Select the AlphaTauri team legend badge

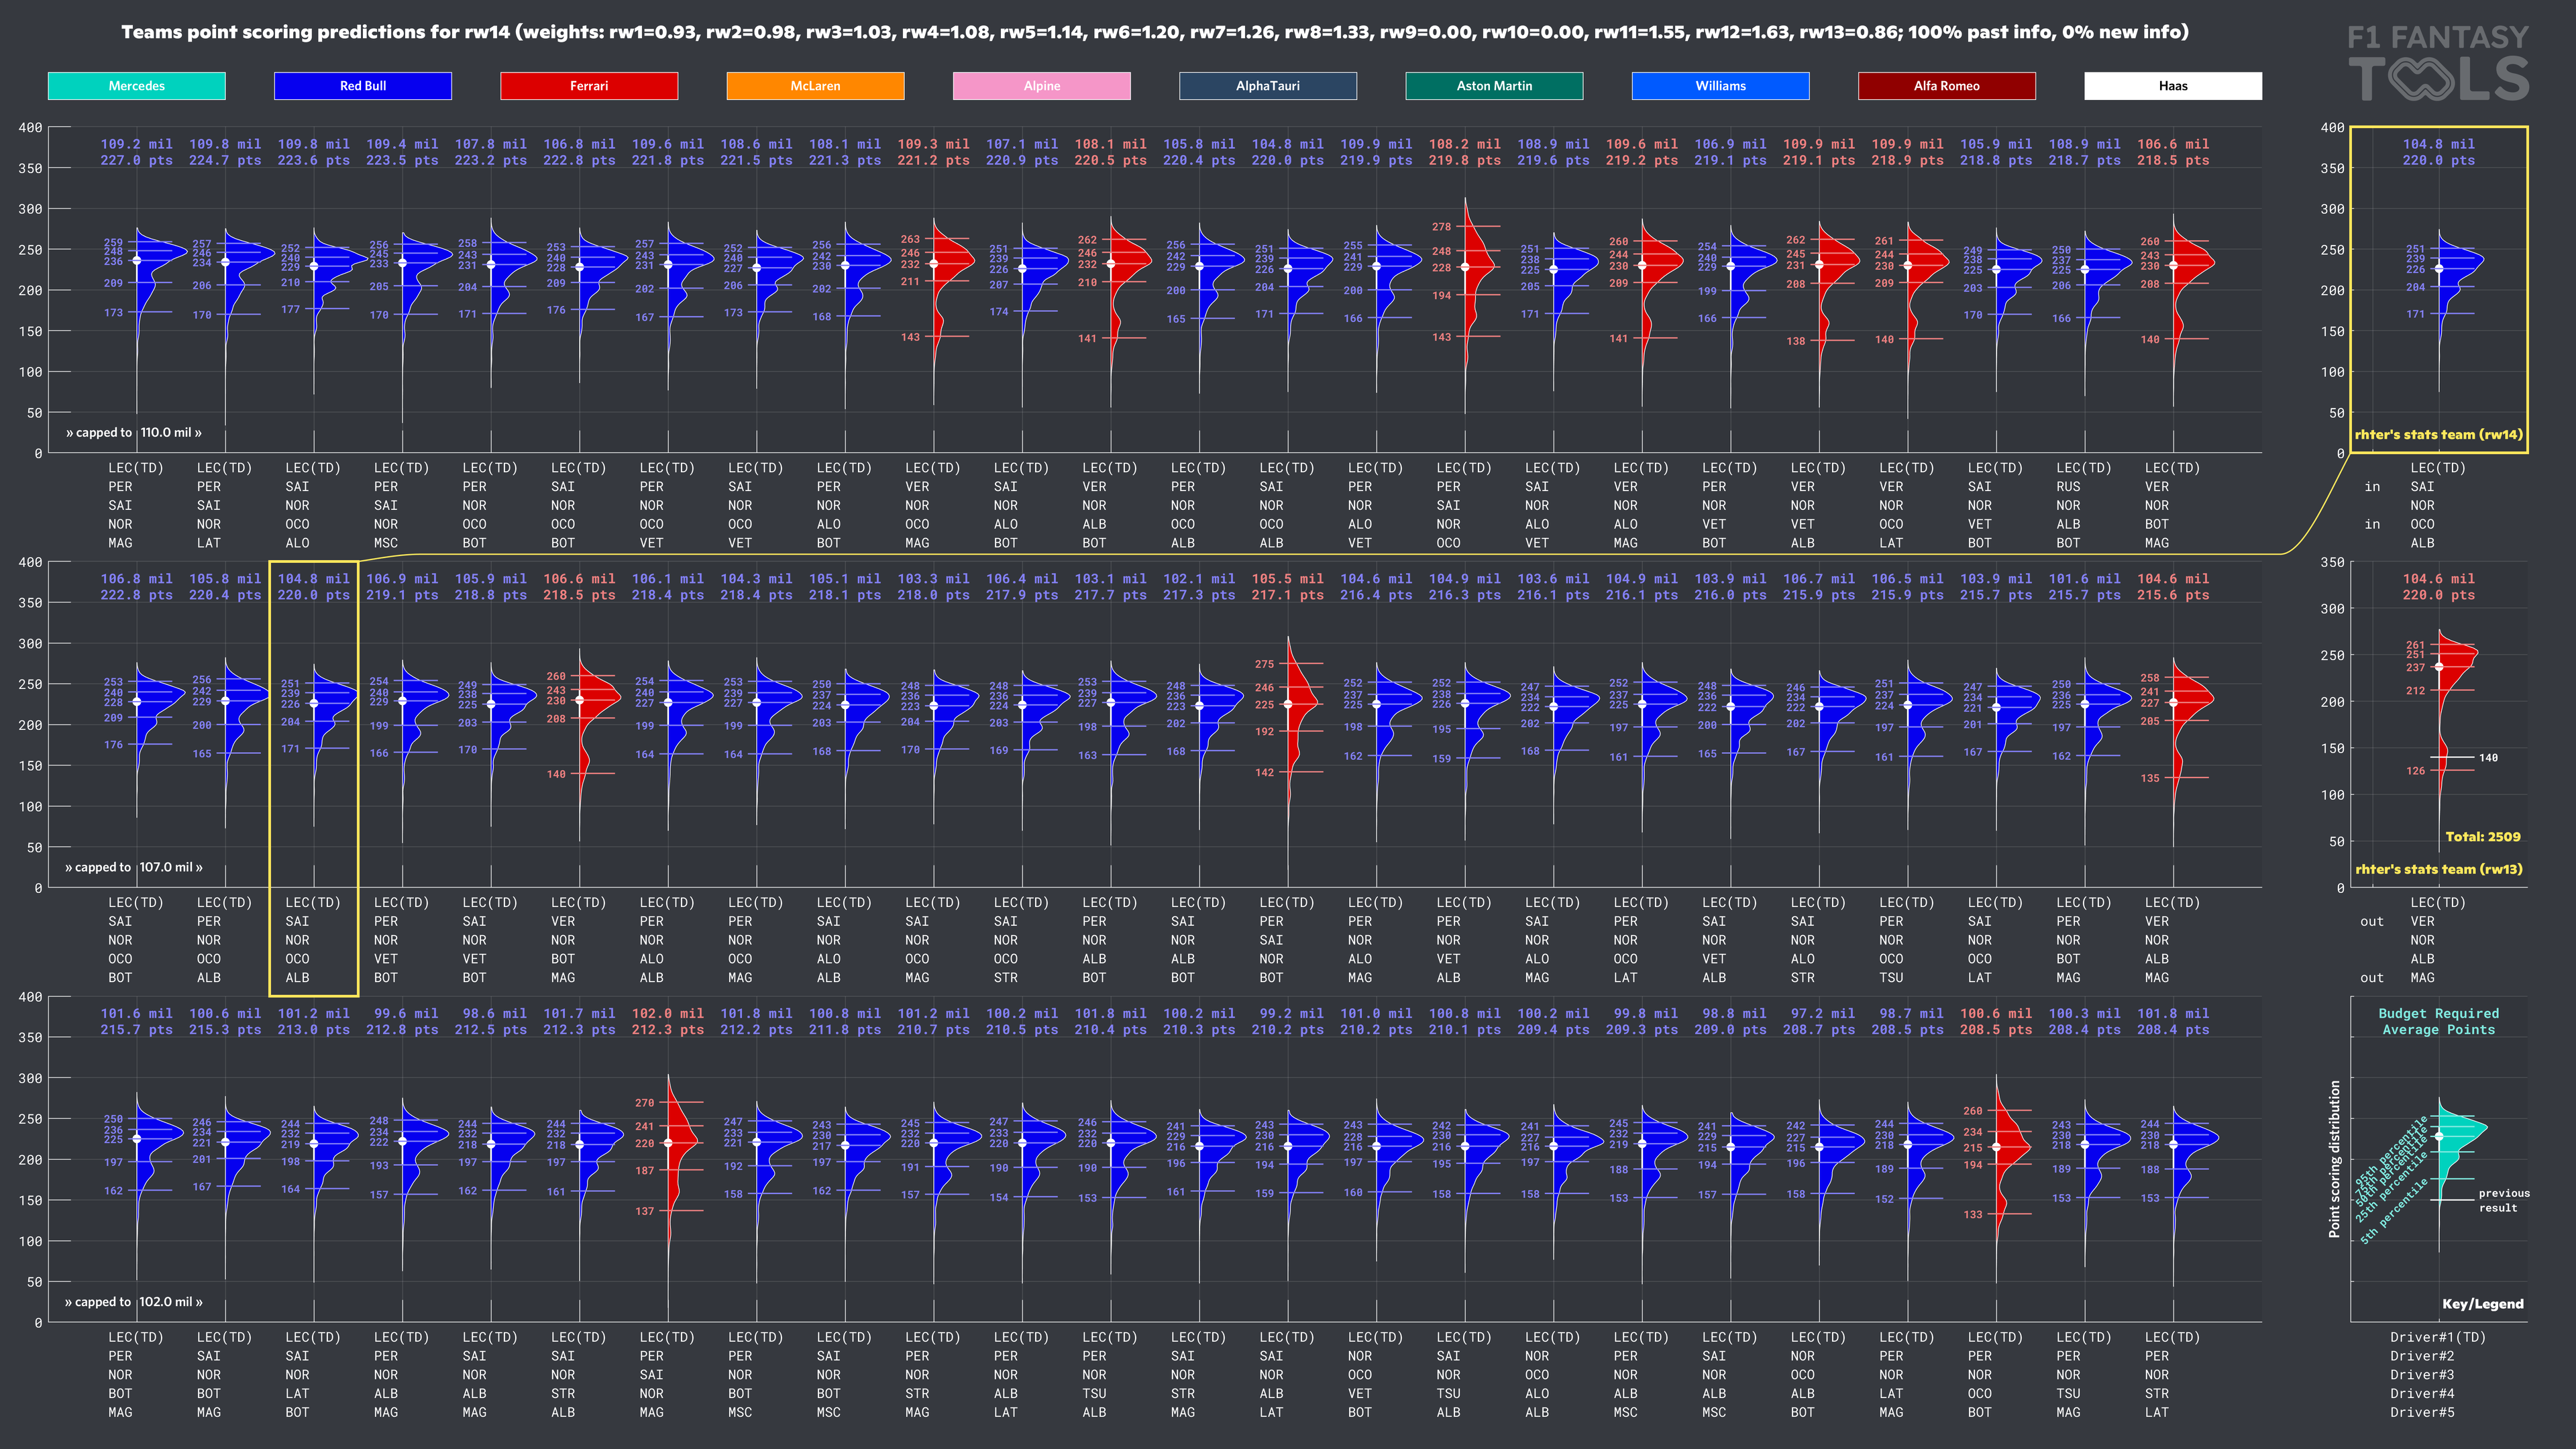[x=1268, y=86]
